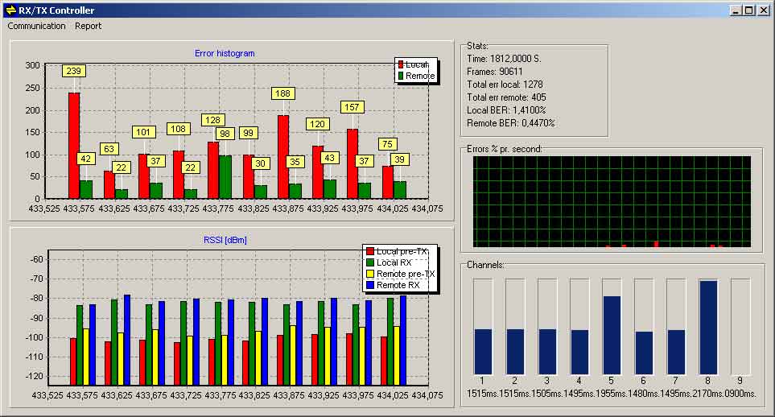Viewport: 775px width, 417px height.
Task: Open the Report menu
Action: click(x=88, y=27)
